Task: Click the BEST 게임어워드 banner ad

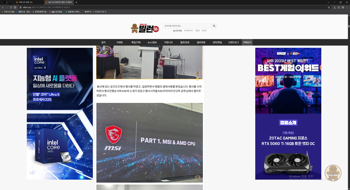Action: tap(288, 81)
